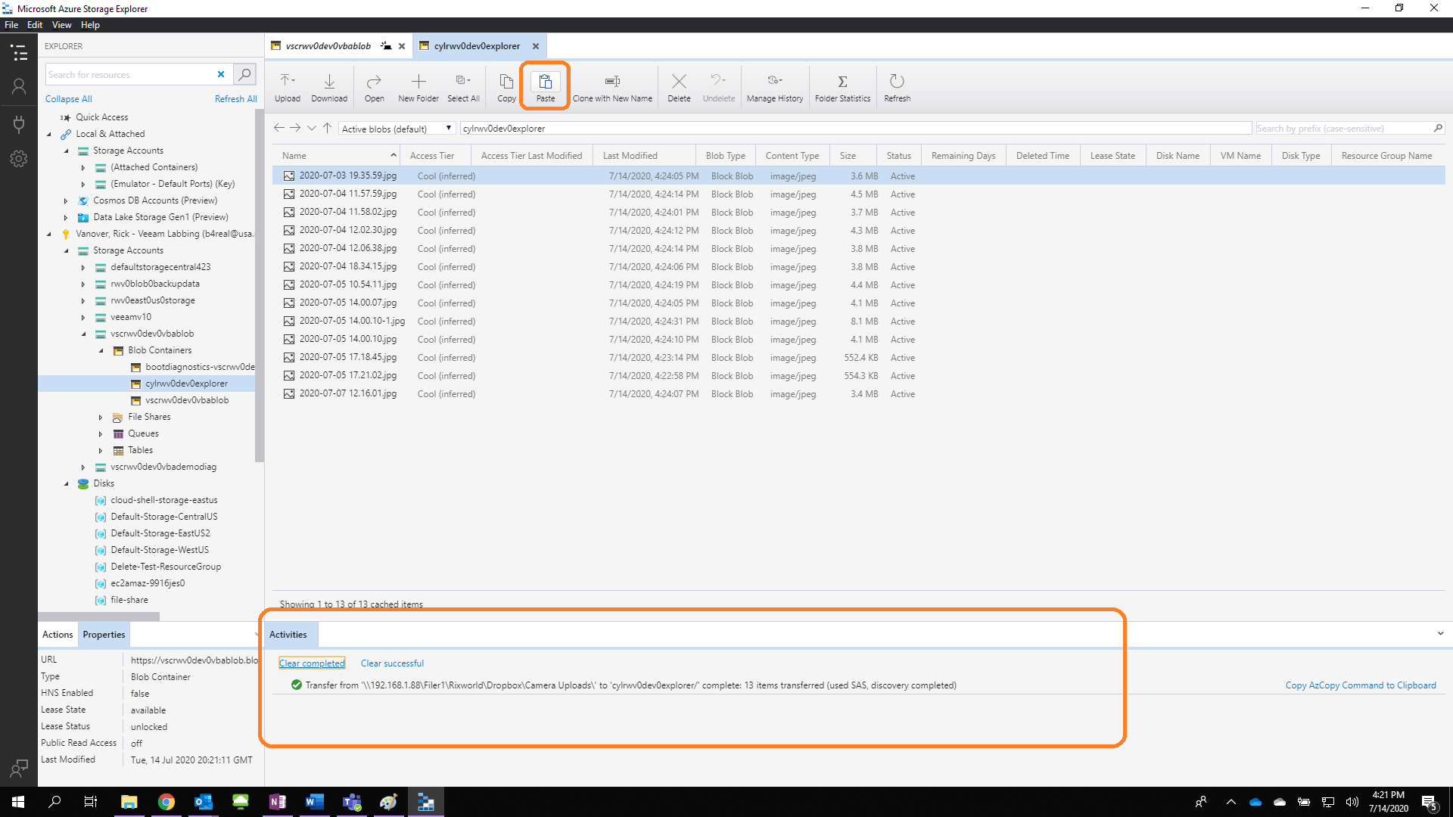
Task: Click the Select All toolbar icon
Action: [463, 87]
